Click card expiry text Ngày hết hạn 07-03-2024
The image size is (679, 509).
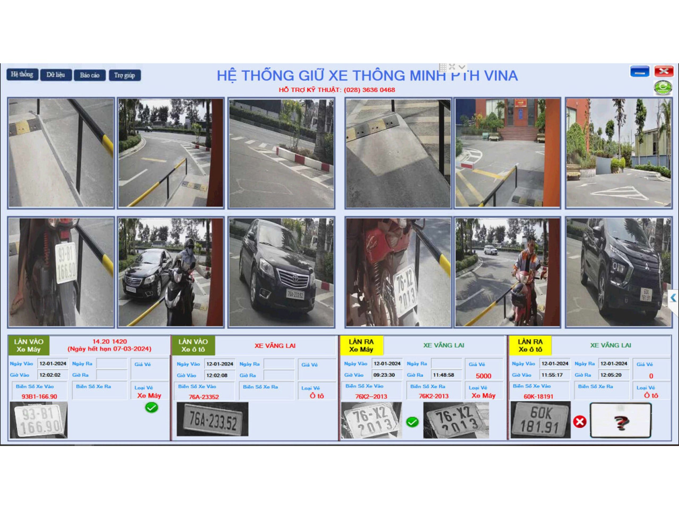click(x=110, y=349)
